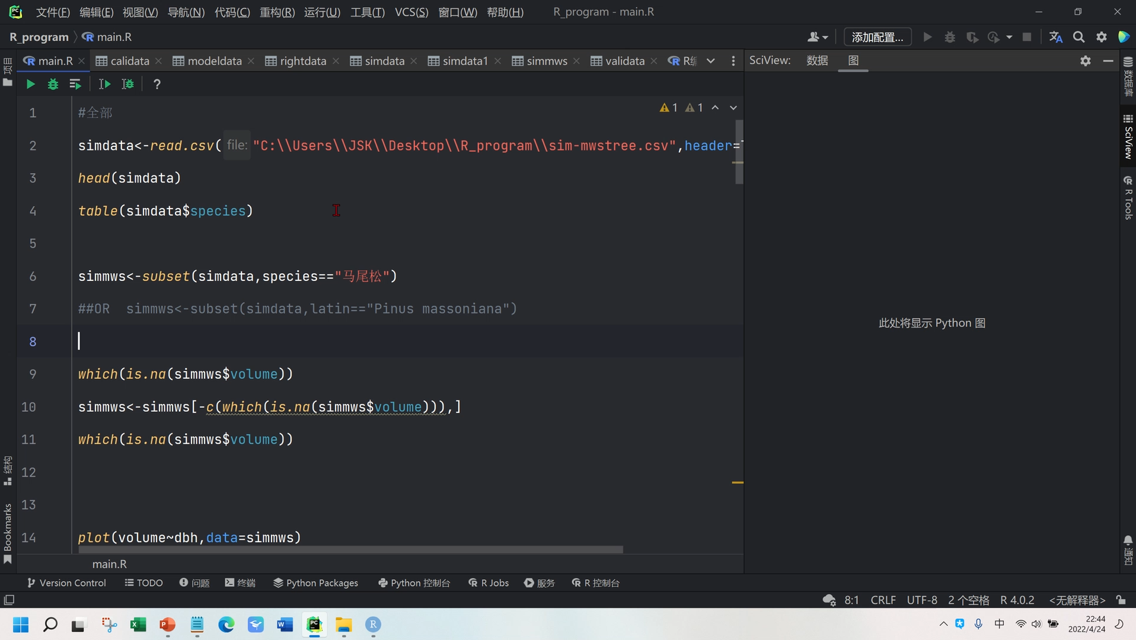The image size is (1136, 640).
Task: Open the TODO tool window
Action: point(143,583)
